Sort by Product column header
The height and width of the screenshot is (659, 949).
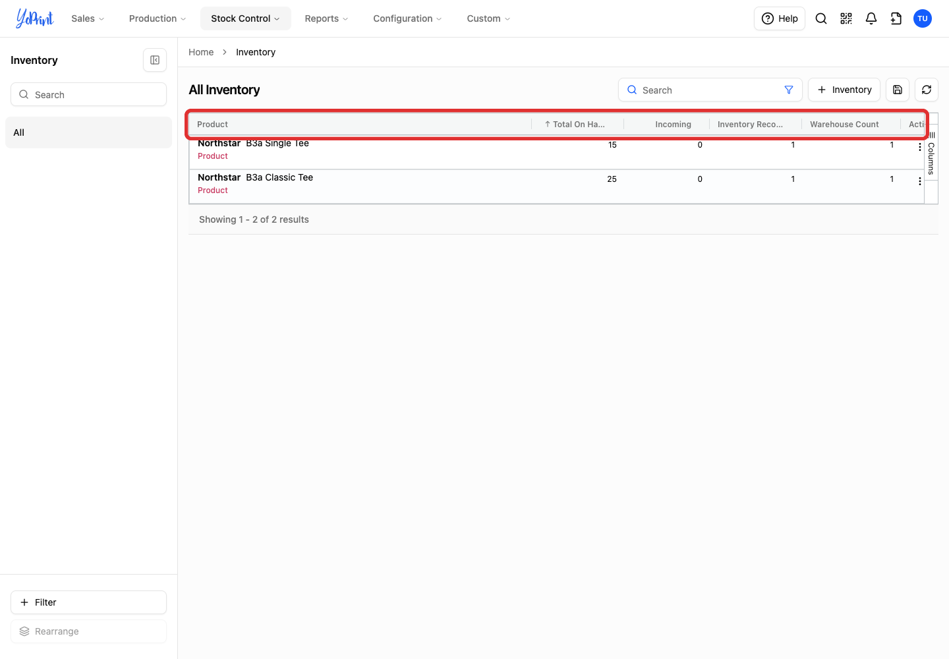pos(360,125)
